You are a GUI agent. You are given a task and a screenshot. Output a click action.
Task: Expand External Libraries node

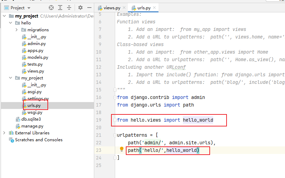[x=4, y=133]
